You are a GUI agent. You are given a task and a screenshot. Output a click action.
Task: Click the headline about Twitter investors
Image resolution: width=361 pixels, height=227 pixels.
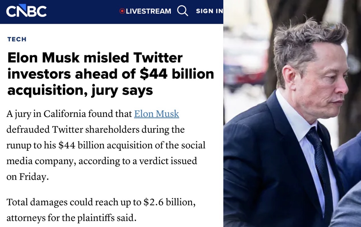coord(111,74)
